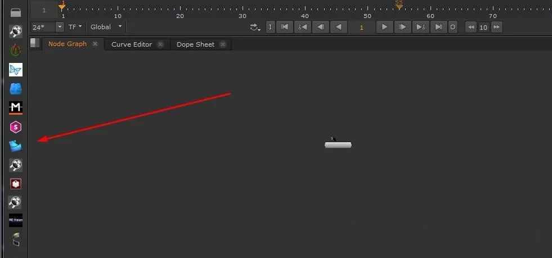Open the pink hexagon S plugin menu

tap(16, 127)
